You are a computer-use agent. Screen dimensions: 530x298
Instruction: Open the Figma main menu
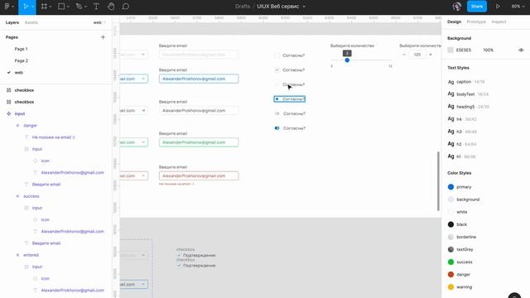point(9,7)
